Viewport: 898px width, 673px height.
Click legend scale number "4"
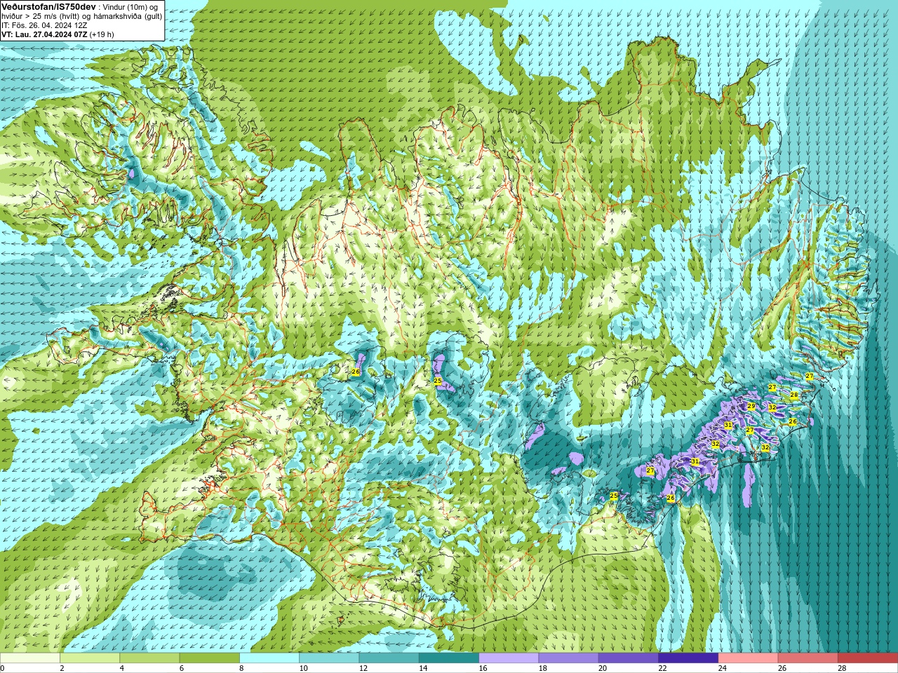(121, 669)
